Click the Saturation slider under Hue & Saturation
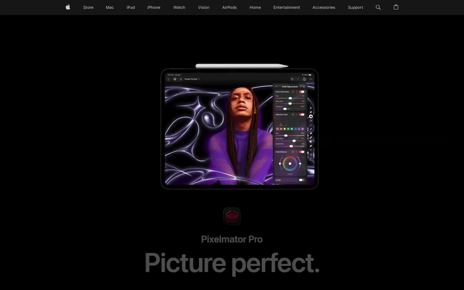Image resolution: width=464 pixels, height=290 pixels. pos(290,103)
